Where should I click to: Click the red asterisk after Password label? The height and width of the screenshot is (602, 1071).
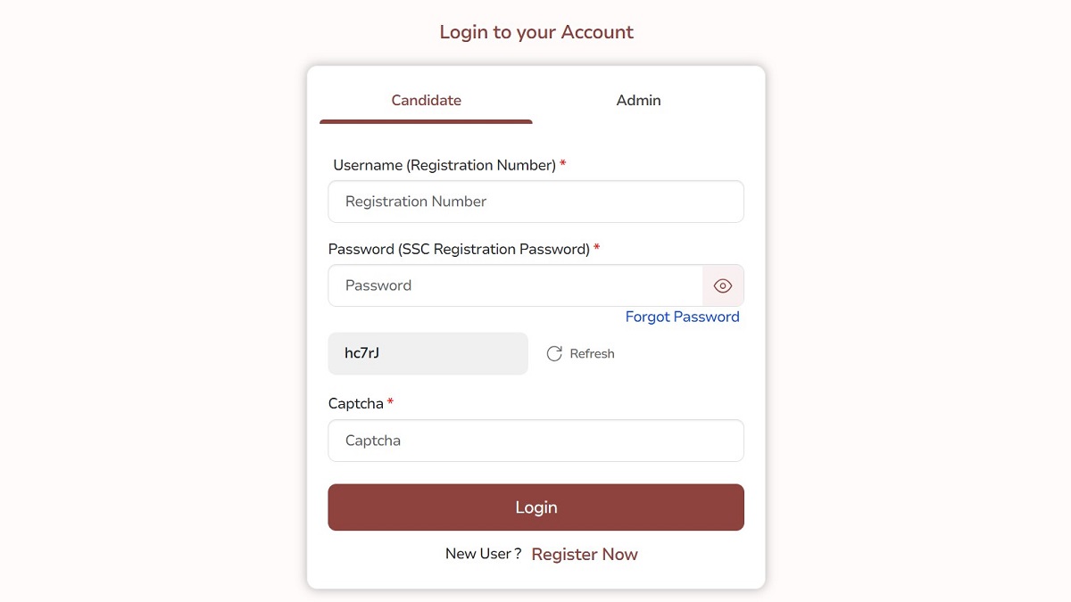(x=597, y=248)
